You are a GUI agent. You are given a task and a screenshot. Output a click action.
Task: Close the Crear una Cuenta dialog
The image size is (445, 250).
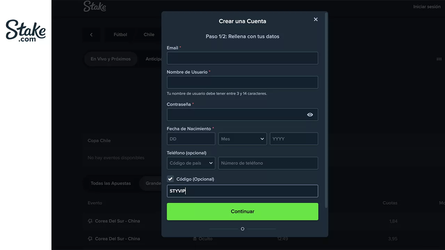click(x=316, y=19)
